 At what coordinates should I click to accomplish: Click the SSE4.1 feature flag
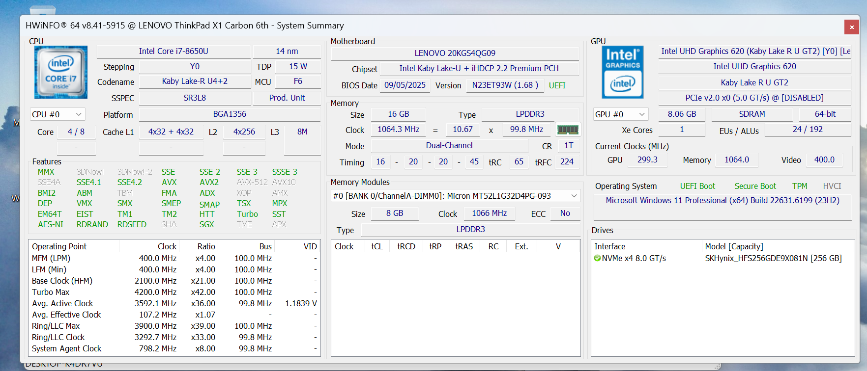click(89, 182)
